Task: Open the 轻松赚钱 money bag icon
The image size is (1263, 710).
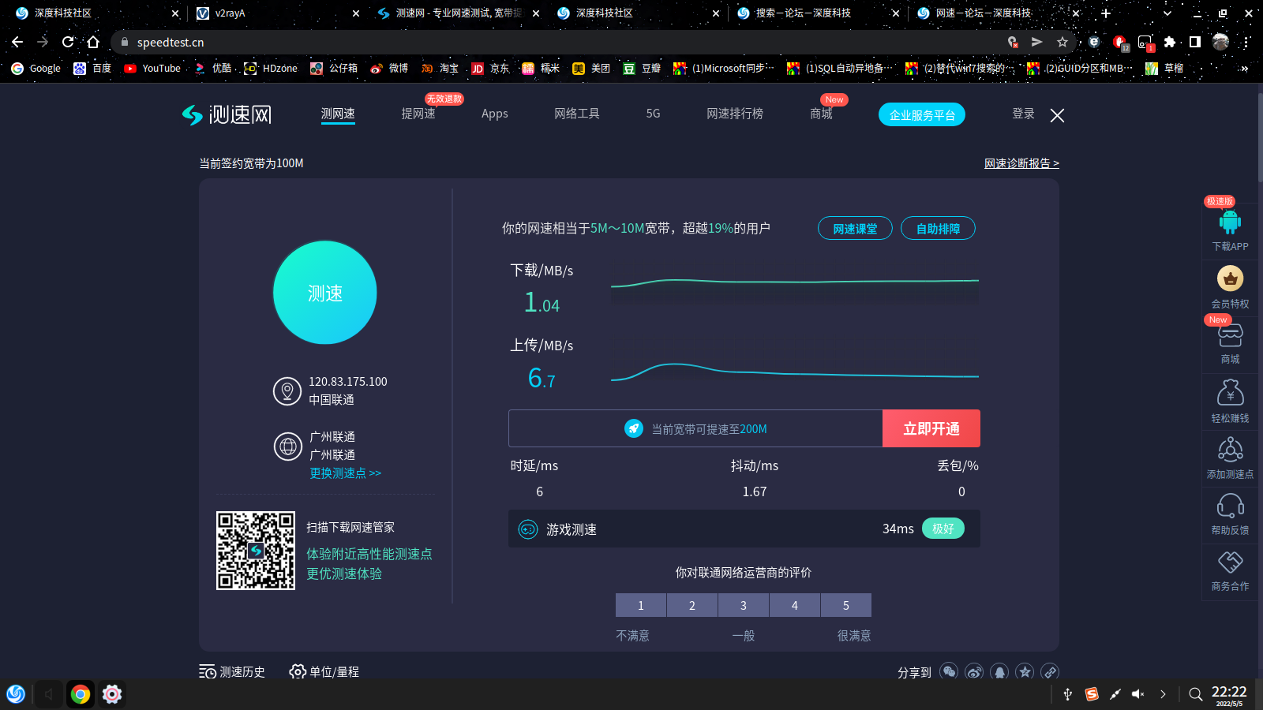Action: [1229, 392]
